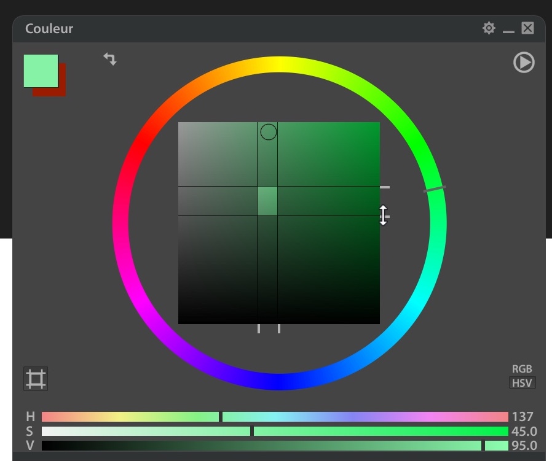Screen dimensions: 552x461
Task: Click the circular play icon top right
Action: 524,63
